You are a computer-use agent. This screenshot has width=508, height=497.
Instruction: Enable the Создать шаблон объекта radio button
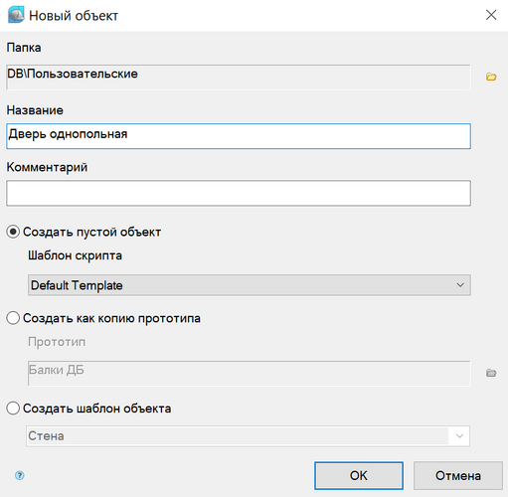(13, 409)
